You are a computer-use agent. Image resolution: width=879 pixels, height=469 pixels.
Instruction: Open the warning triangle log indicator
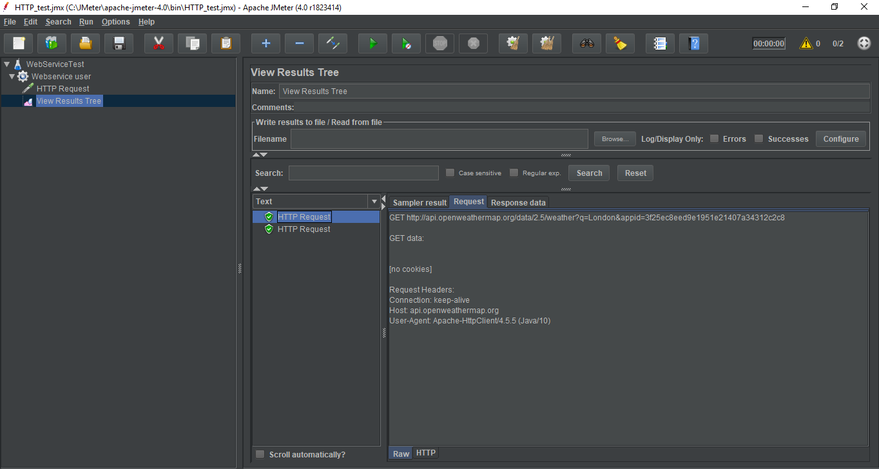pyautogui.click(x=806, y=44)
